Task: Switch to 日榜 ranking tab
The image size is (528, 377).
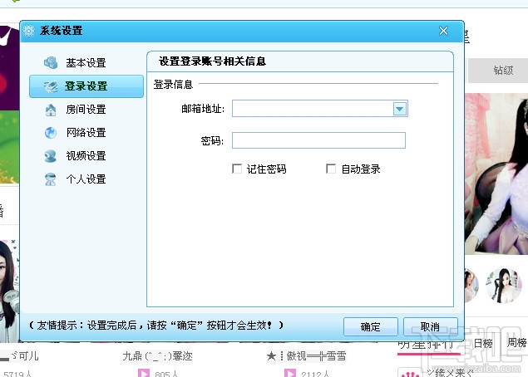Action: [483, 343]
